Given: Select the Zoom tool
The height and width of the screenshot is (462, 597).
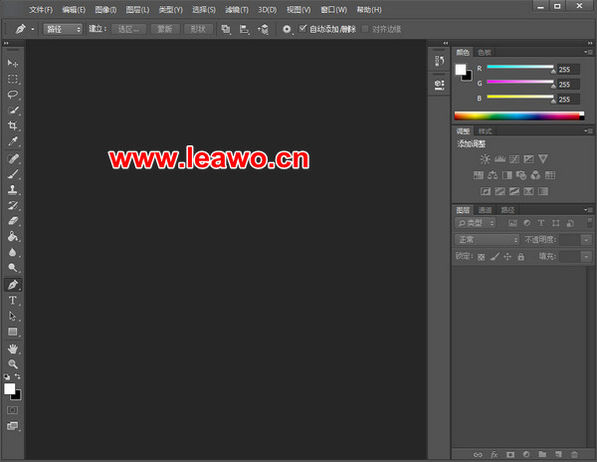Looking at the screenshot, I should point(13,364).
